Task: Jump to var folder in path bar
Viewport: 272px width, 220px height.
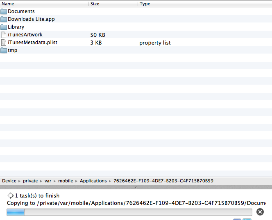Action: pos(48,181)
